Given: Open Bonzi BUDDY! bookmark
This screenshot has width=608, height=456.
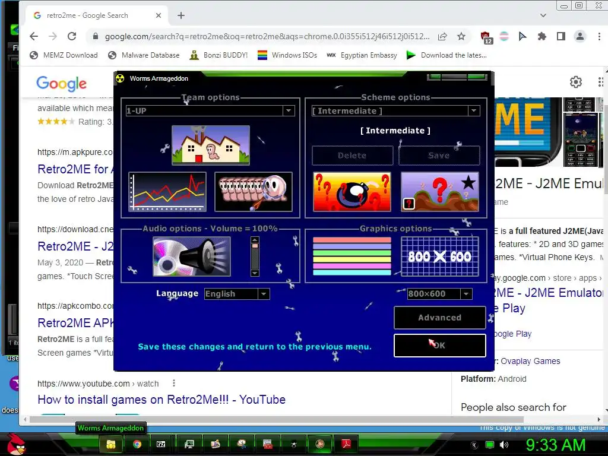Looking at the screenshot, I should coord(218,55).
